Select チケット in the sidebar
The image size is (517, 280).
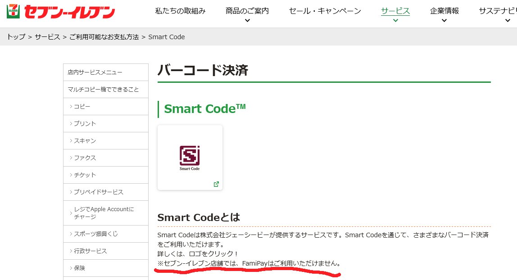(x=106, y=175)
